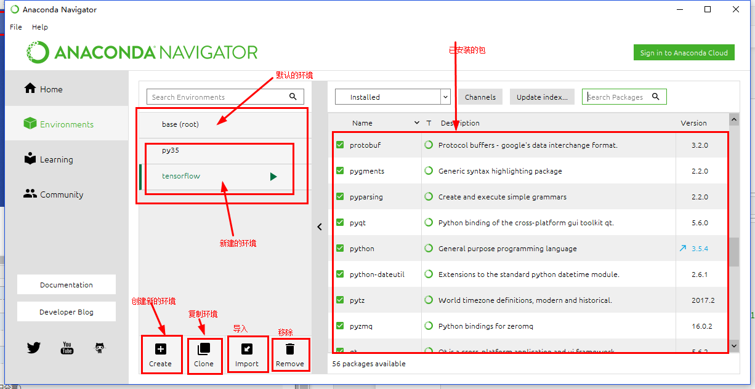This screenshot has width=755, height=389.
Task: Open the File menu
Action: point(16,27)
